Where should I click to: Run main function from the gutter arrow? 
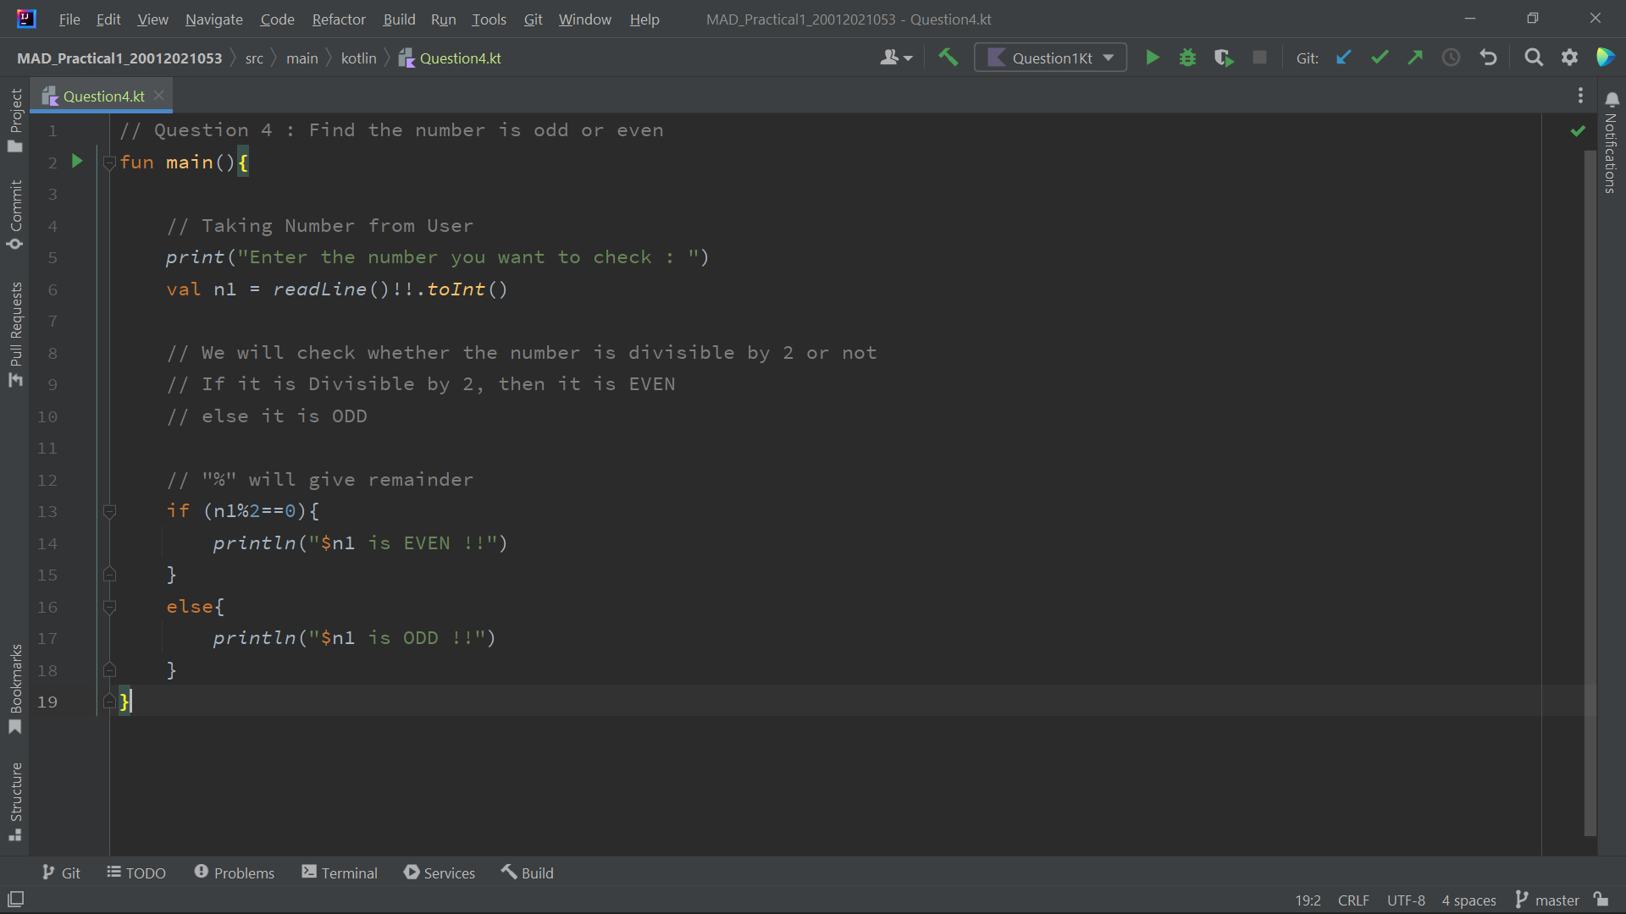coord(77,161)
